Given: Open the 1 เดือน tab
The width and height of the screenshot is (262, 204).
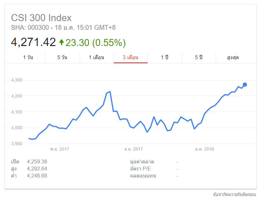Looking at the screenshot, I should click(97, 58).
